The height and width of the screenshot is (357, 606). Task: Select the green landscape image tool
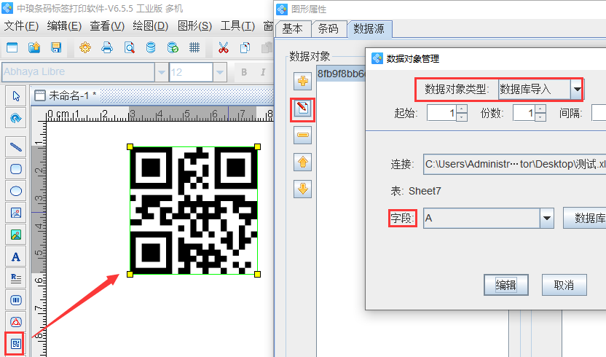16,235
